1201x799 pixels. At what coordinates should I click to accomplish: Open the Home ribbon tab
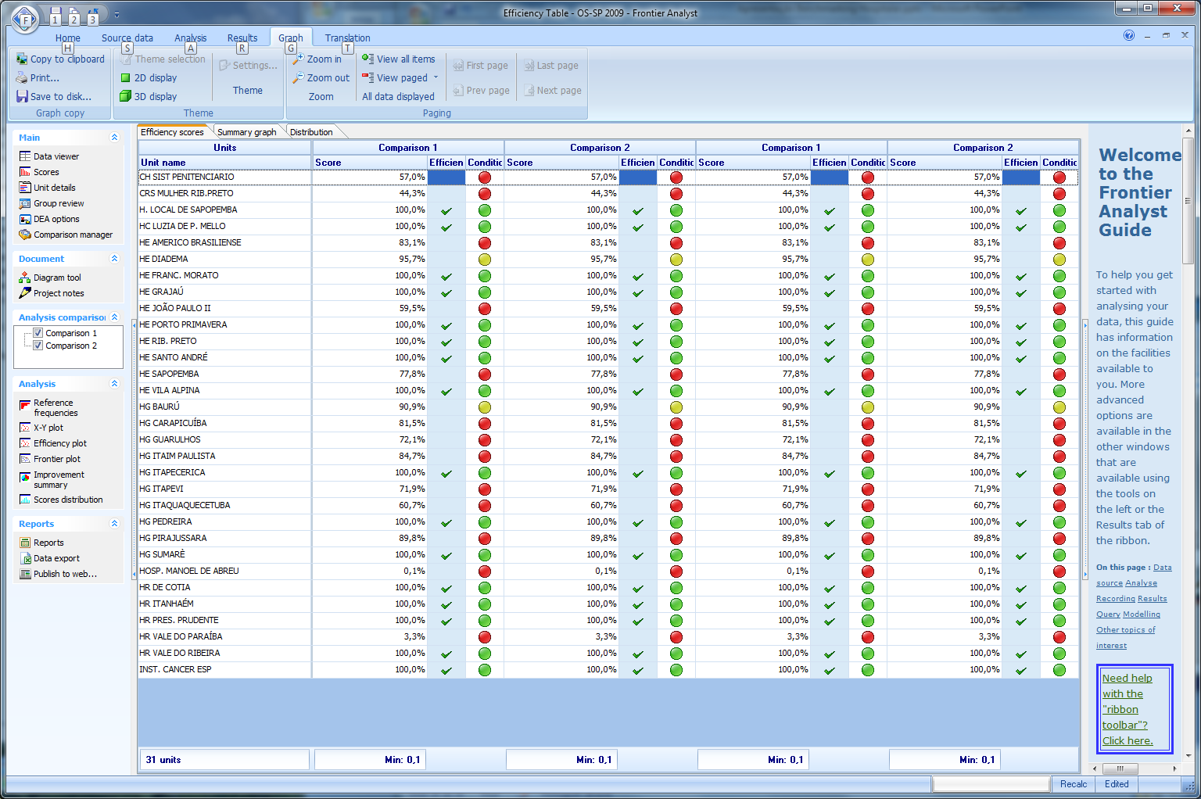click(x=68, y=38)
